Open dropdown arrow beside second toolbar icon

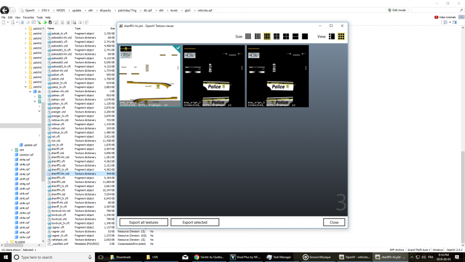(x=17, y=22)
